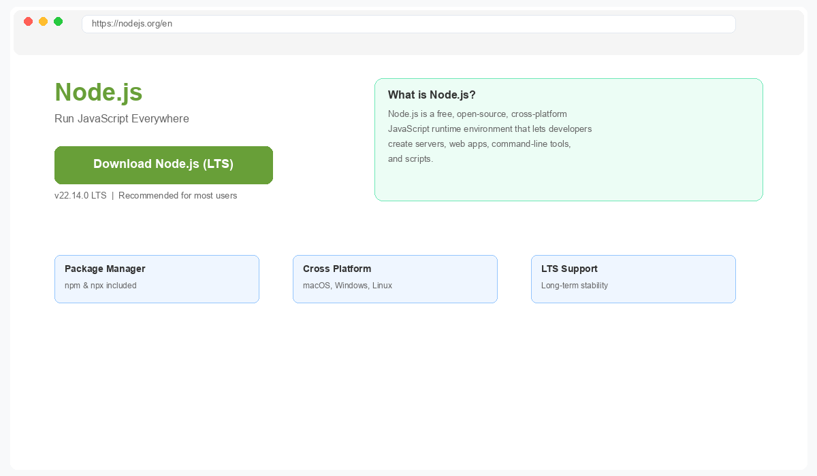Click the npm & npx included text
Viewport: 817px width, 476px height.
click(101, 286)
